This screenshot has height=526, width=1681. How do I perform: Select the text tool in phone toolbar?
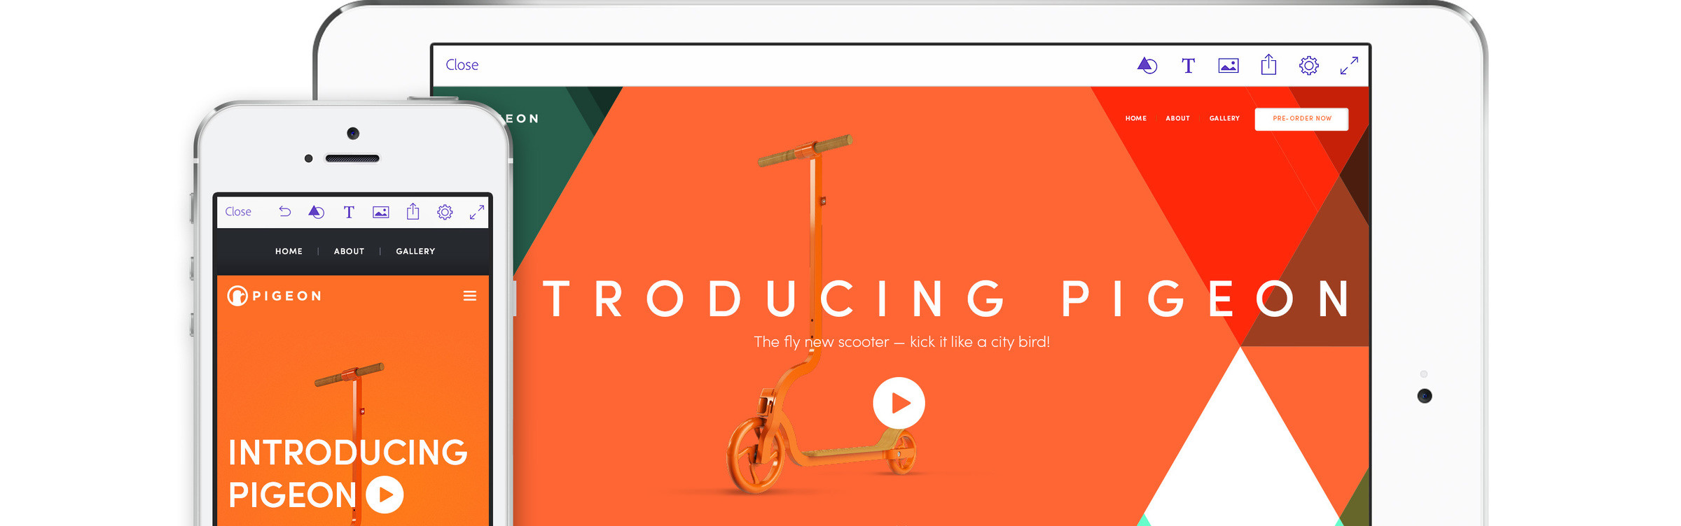(x=349, y=212)
